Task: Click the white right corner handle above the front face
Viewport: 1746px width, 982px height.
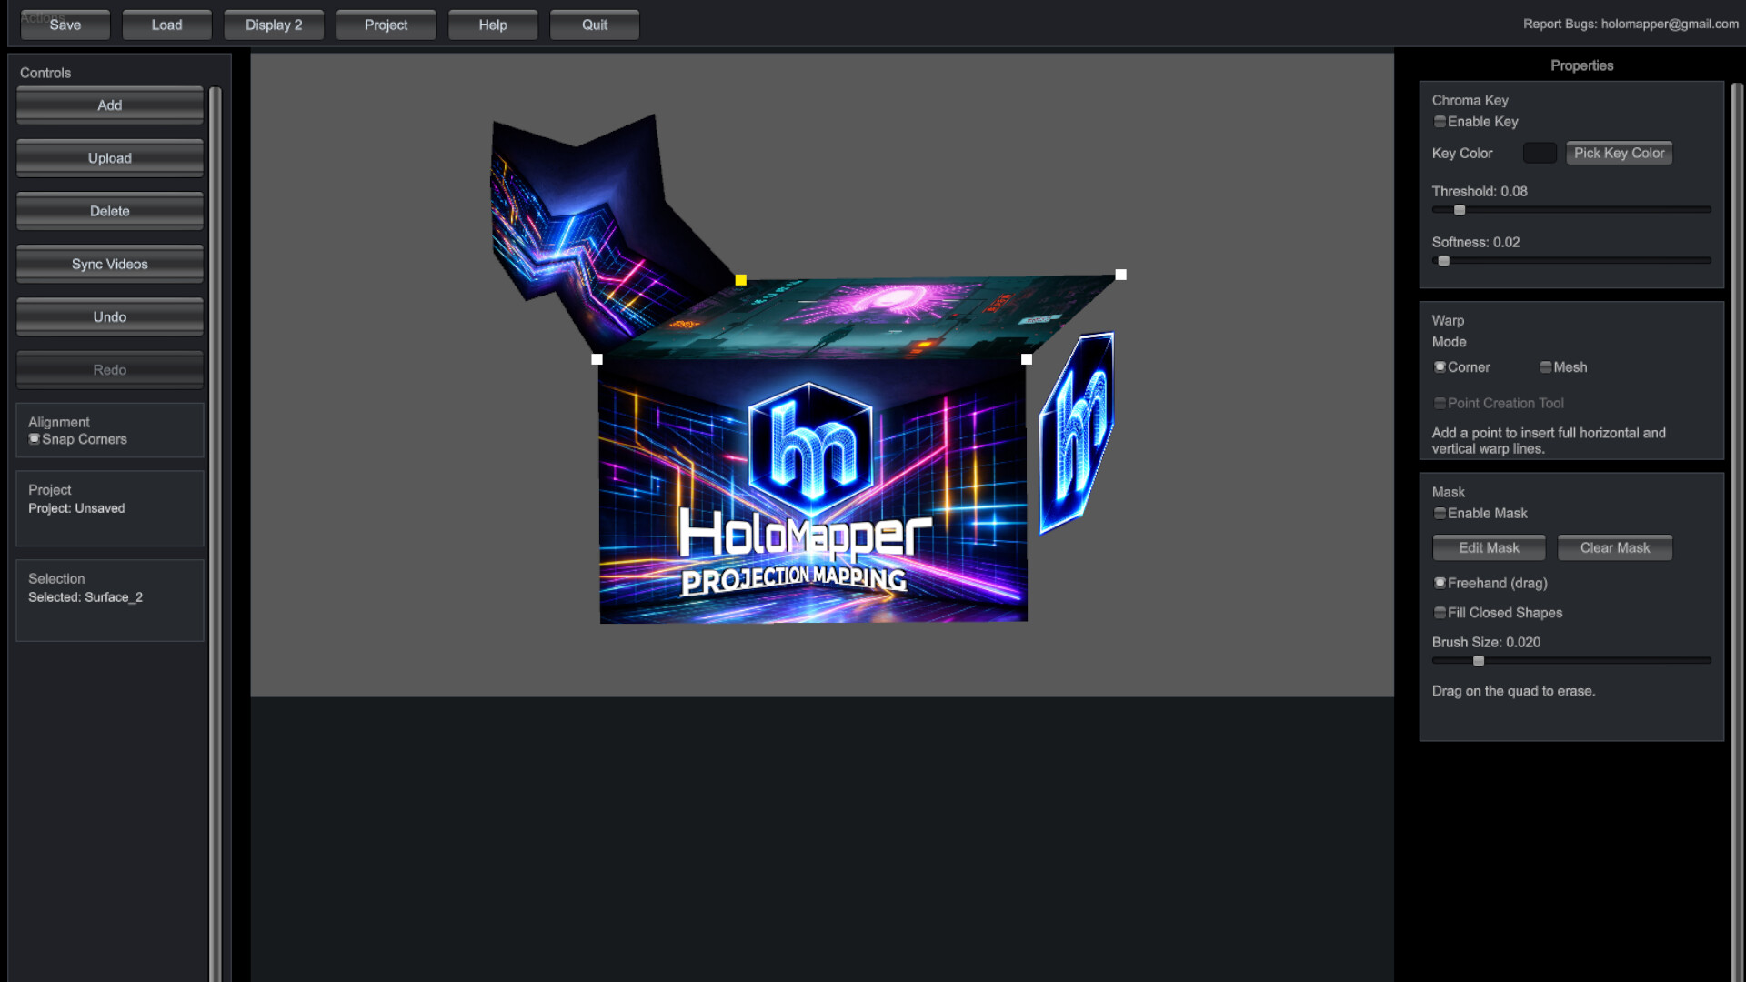Action: (1027, 359)
